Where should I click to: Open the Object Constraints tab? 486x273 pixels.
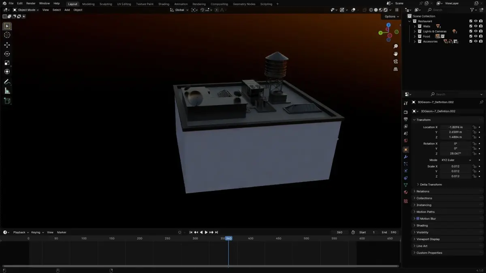405,178
